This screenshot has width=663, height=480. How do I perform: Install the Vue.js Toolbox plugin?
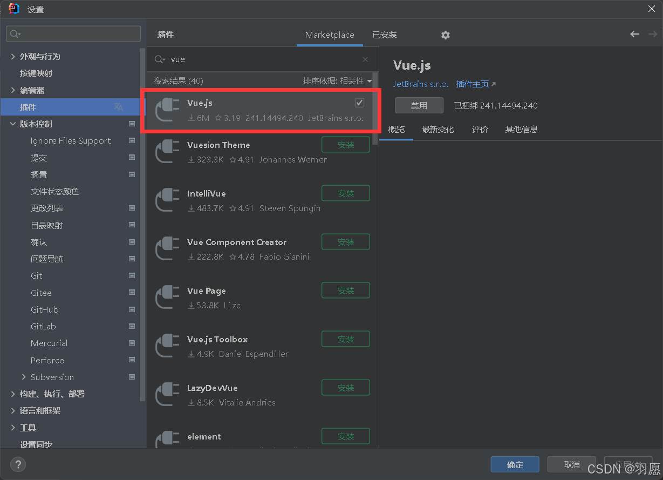click(346, 339)
